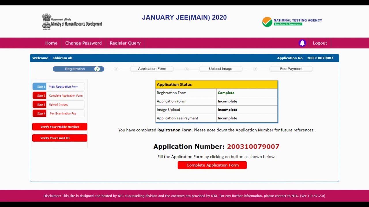Select Register Query from the nav bar
369x207 pixels.
125,43
